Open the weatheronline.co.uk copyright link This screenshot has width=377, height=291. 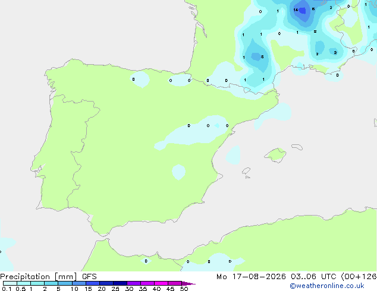click(327, 286)
